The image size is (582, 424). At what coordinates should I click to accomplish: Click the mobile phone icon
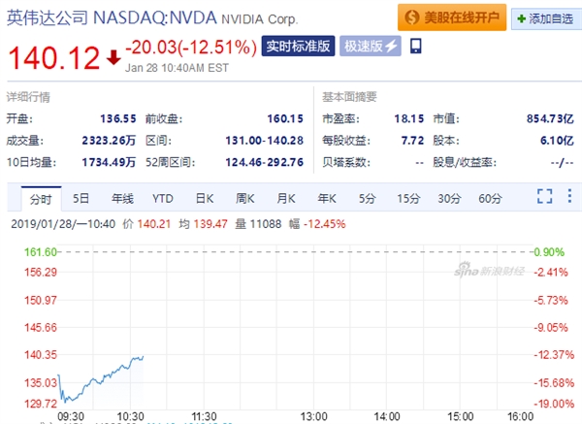[x=416, y=47]
